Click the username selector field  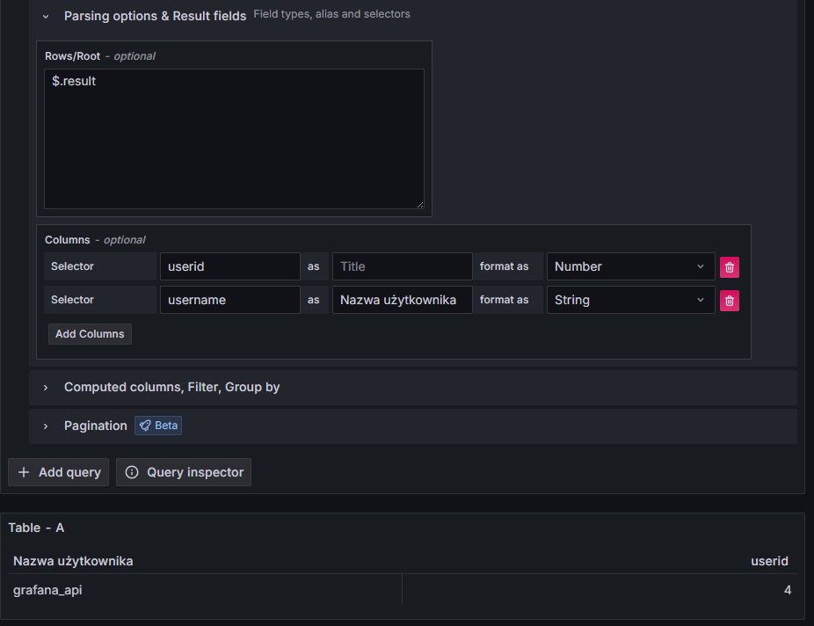[229, 300]
